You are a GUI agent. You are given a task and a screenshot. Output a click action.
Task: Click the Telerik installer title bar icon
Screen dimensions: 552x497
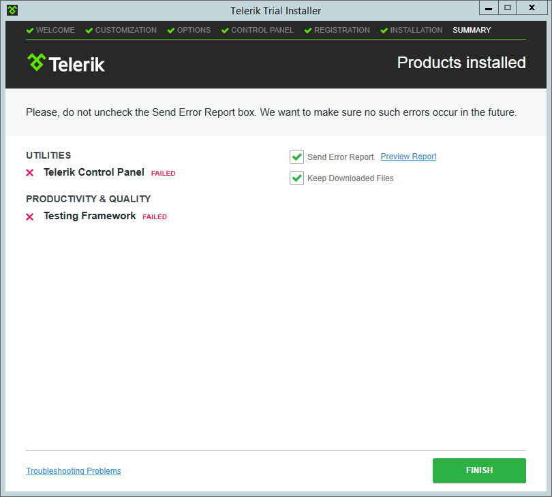tap(12, 10)
